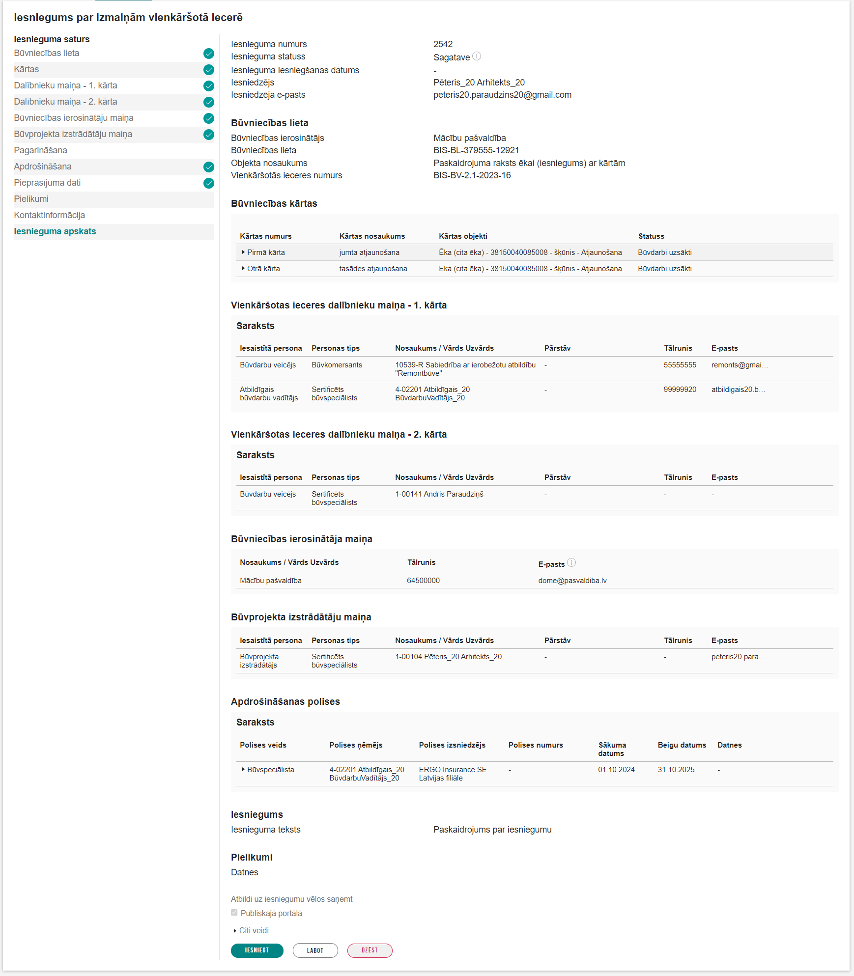Screen dimensions: 854x976
Task: Click the remonts@gmai... email cell
Action: (740, 365)
